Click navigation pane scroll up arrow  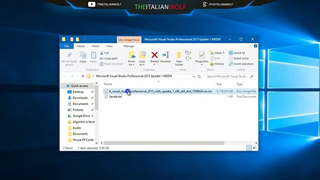(96, 83)
